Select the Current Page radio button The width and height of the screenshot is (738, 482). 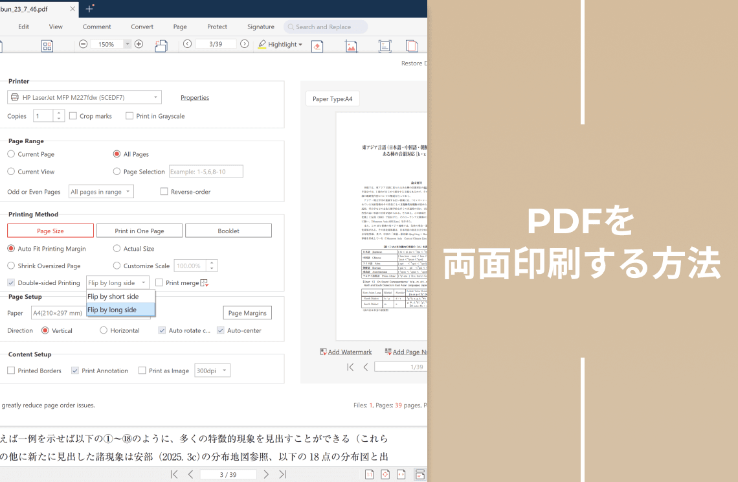(12, 154)
